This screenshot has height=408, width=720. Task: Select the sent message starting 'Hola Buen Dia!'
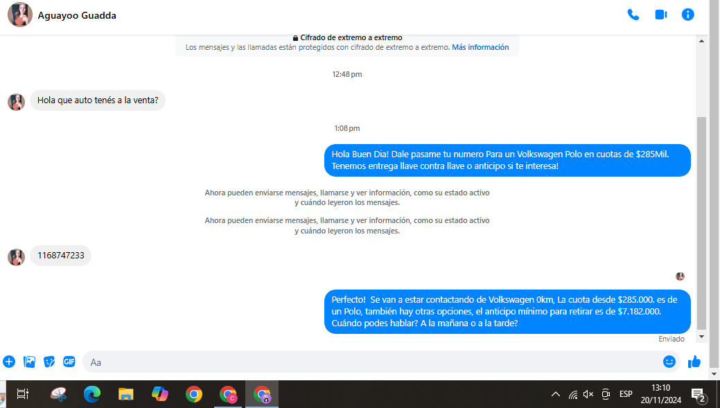[x=507, y=160]
